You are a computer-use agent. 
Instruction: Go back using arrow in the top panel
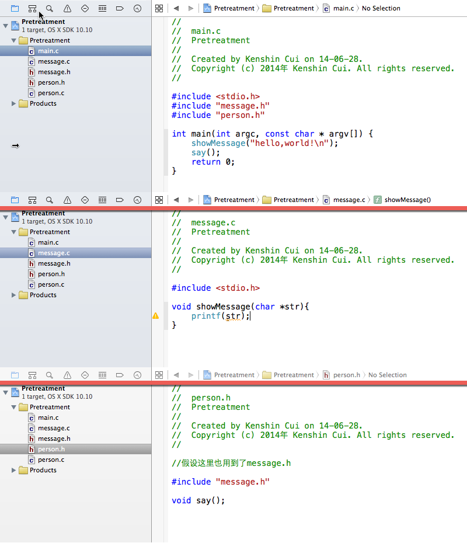(176, 8)
